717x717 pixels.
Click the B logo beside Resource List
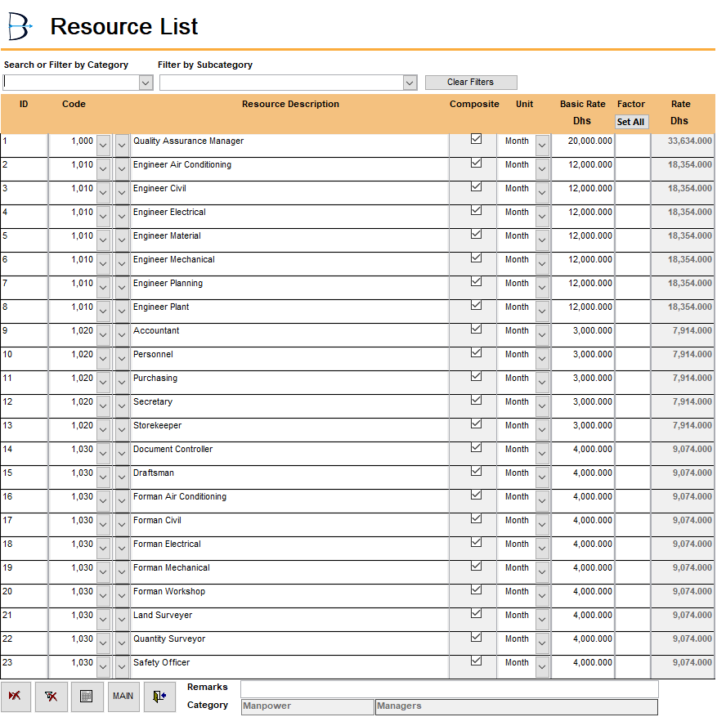tap(20, 26)
